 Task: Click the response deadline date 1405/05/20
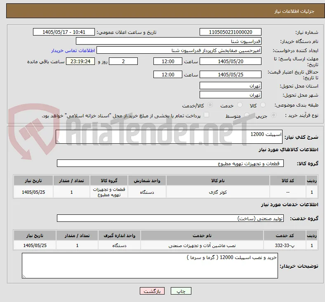click(x=230, y=61)
